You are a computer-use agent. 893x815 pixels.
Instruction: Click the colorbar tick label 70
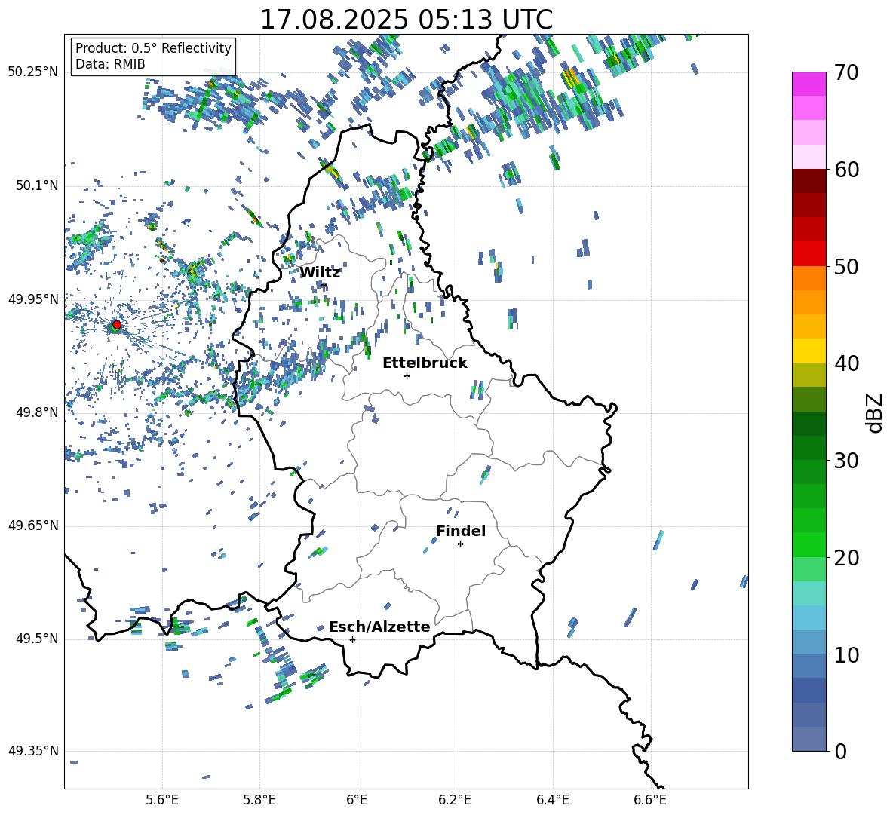click(847, 73)
